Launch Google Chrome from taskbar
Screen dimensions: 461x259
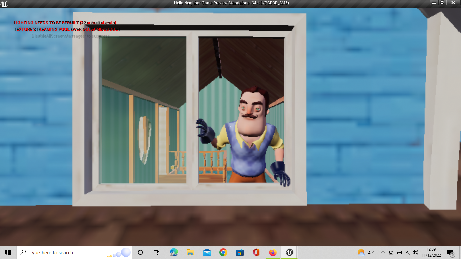click(223, 252)
